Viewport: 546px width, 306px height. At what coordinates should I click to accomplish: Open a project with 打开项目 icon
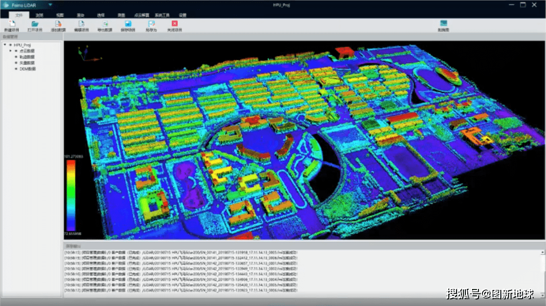click(x=35, y=24)
